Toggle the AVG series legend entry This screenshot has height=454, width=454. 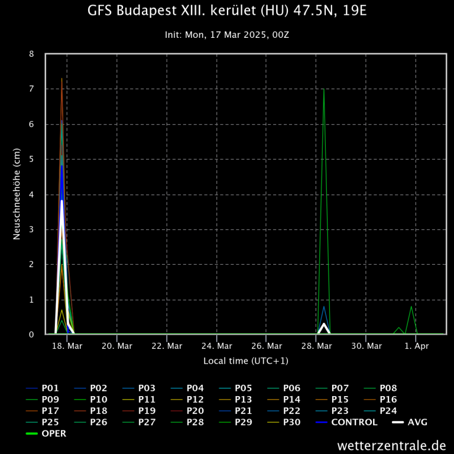pos(417,422)
